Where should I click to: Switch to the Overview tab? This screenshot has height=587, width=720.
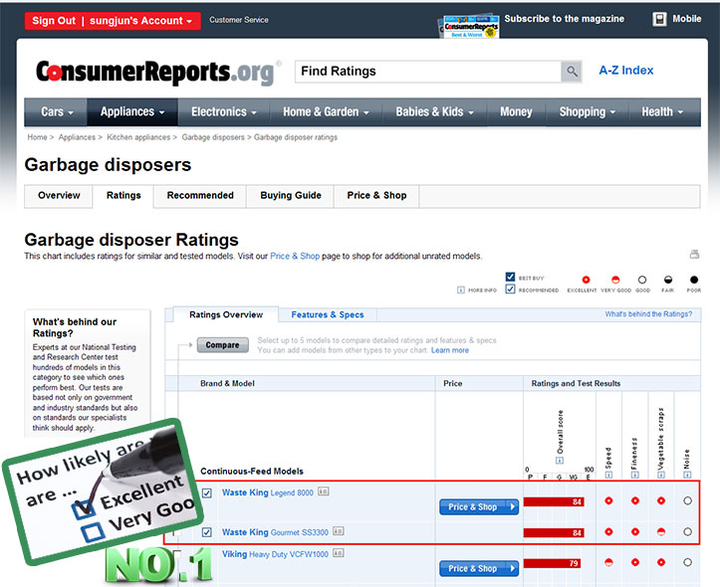coord(59,196)
